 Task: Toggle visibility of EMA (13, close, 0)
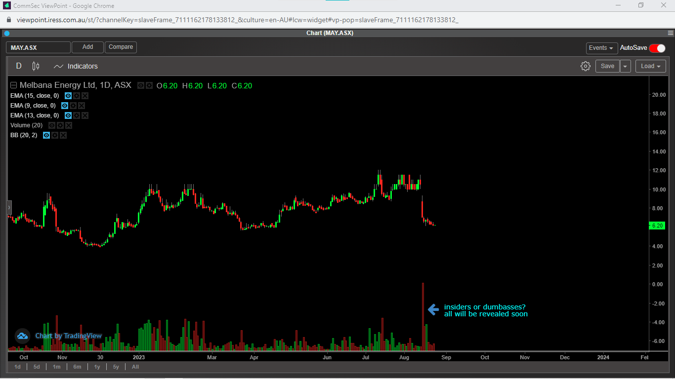coord(68,115)
